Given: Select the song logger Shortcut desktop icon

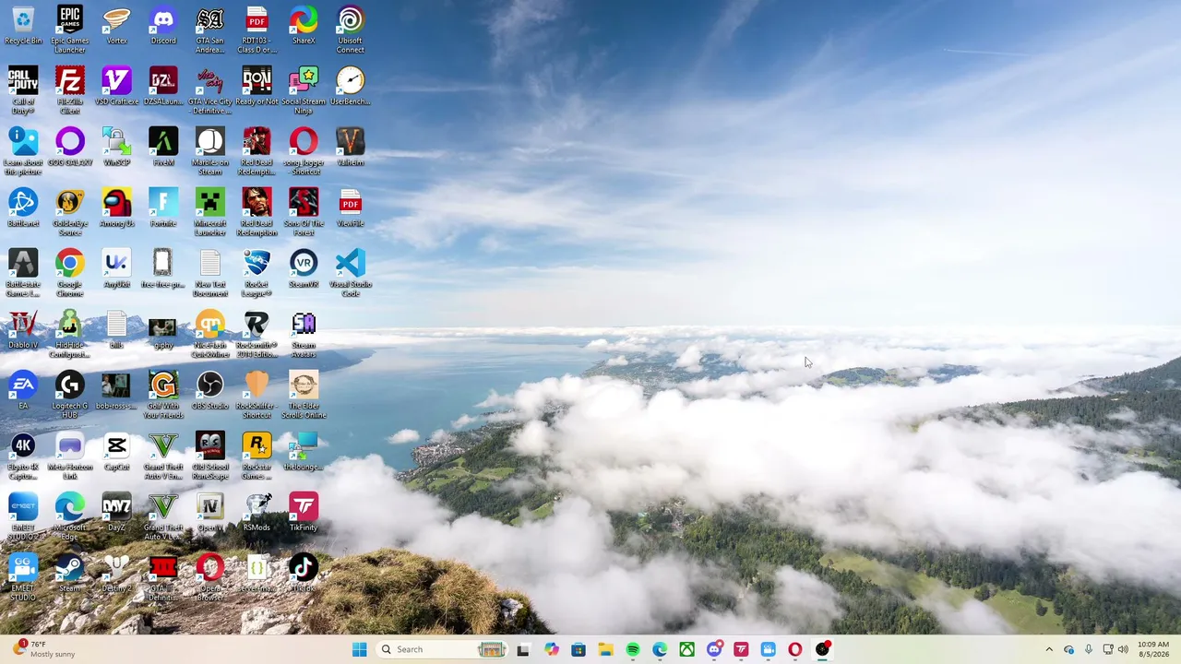Looking at the screenshot, I should pos(304,151).
